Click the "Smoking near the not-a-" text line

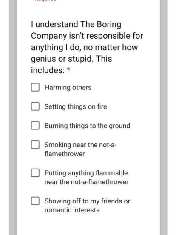pos(80,145)
